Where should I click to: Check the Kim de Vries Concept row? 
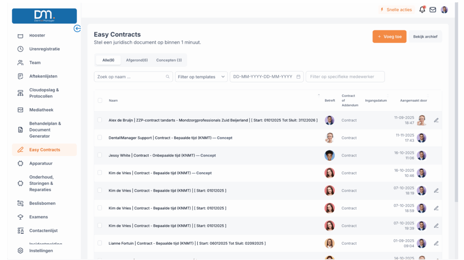[x=100, y=173]
